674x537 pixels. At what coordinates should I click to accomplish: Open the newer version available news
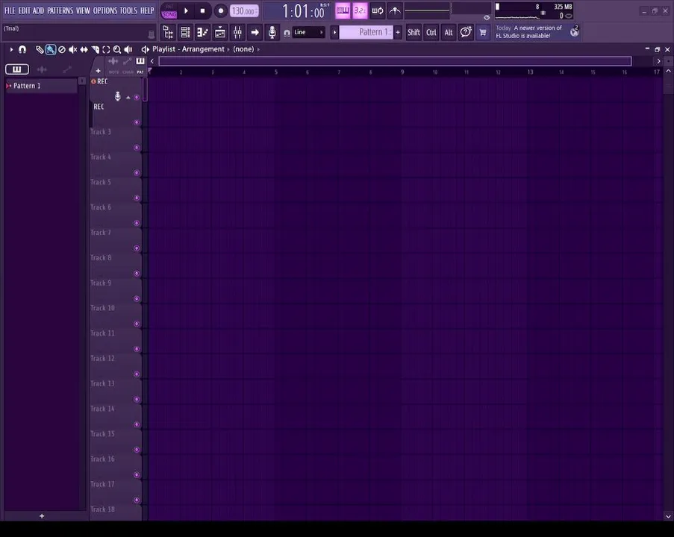(x=529, y=32)
